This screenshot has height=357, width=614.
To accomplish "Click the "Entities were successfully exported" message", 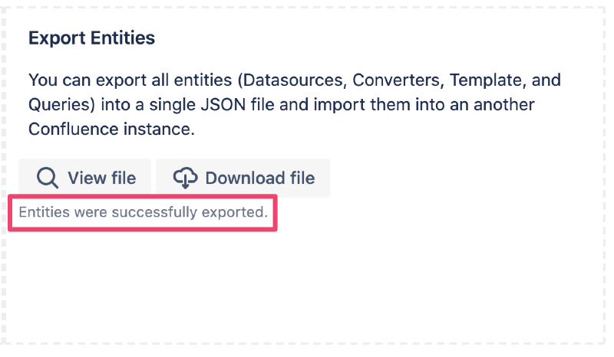I will pos(143,212).
